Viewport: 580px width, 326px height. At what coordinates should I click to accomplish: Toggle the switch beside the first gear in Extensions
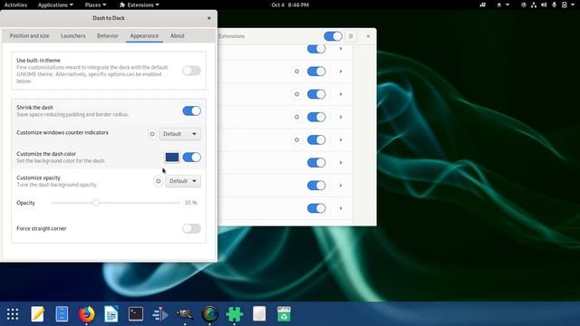pyautogui.click(x=316, y=72)
